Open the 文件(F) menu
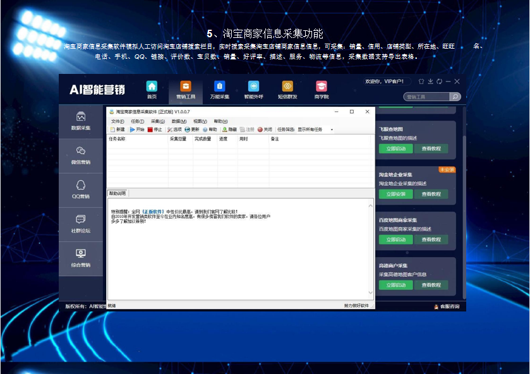The image size is (530, 374). coord(117,121)
